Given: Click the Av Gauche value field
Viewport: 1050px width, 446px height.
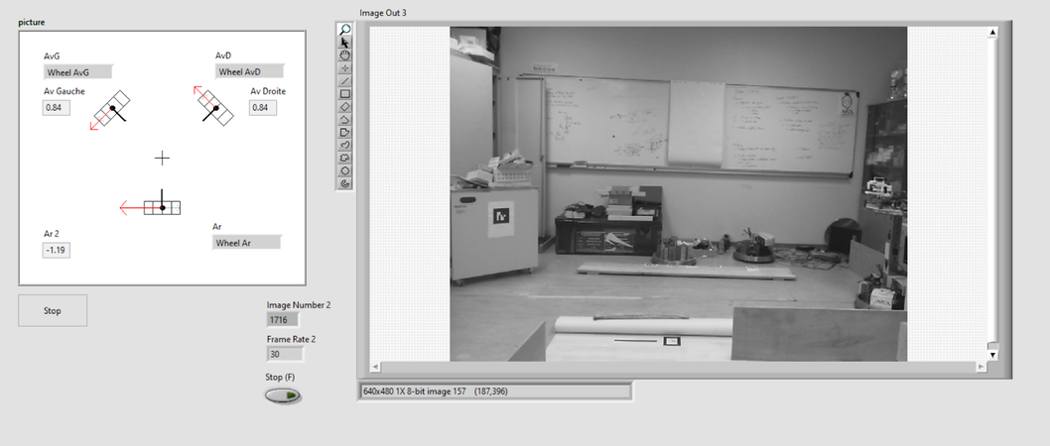Looking at the screenshot, I should (56, 108).
